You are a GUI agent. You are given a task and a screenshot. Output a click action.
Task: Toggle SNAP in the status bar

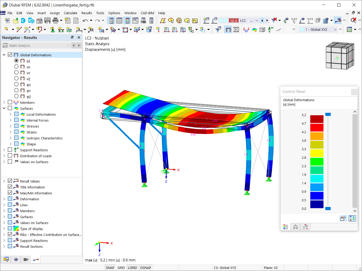coord(110,268)
